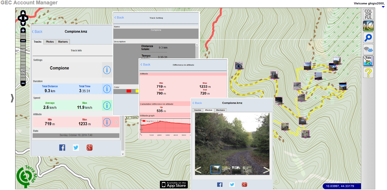Image resolution: width=387 pixels, height=190 pixels.
Task: Click the date Sunday, October 19, 2014 bar
Action: click(76, 135)
